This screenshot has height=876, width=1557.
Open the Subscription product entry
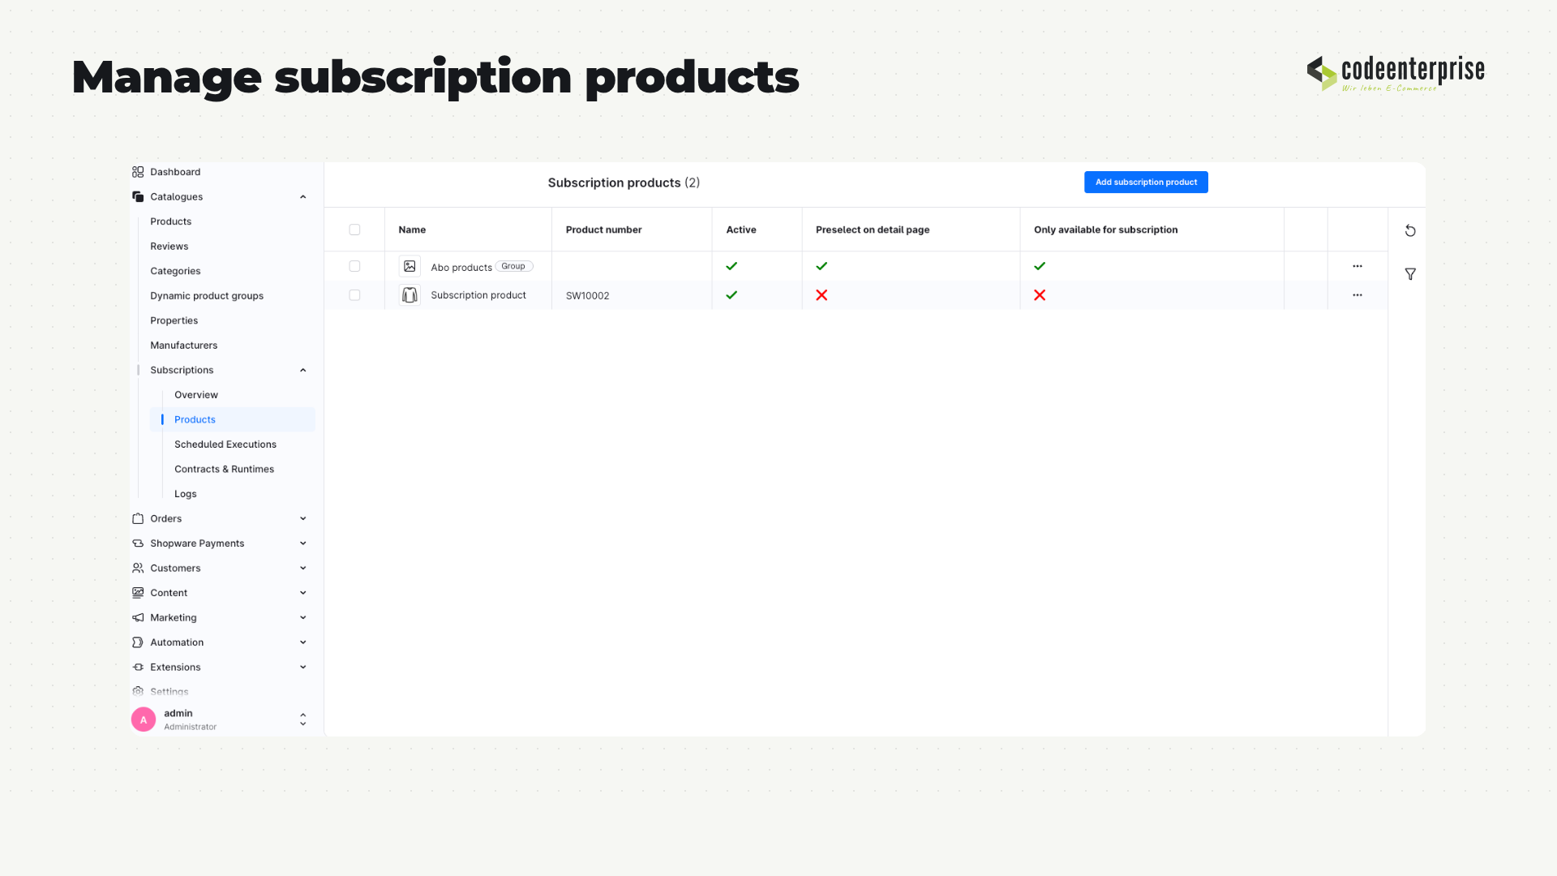pos(478,295)
